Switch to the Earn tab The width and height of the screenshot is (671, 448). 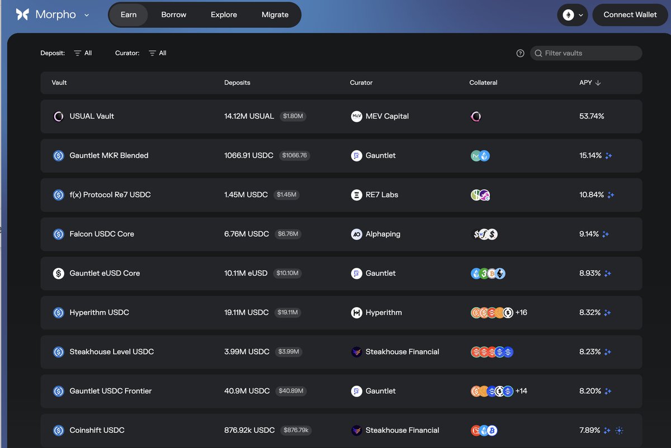[129, 15]
